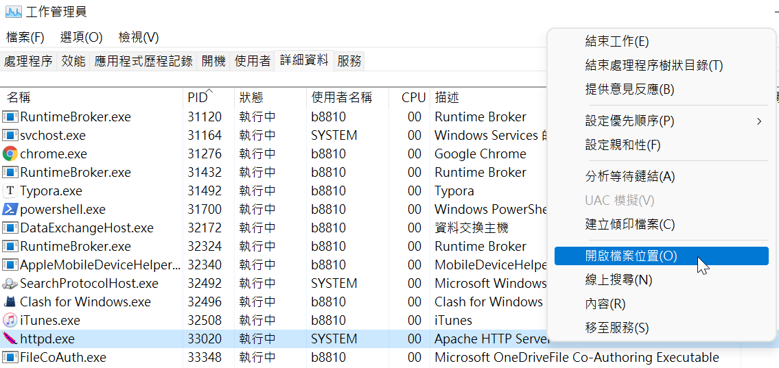Screen dimensions: 779x368
Task: Select the powershell.exe row name
Action: click(63, 209)
